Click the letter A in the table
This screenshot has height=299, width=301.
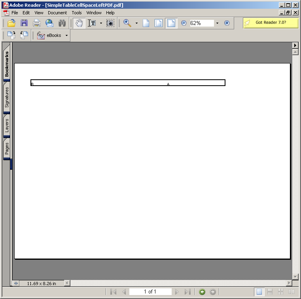[x=168, y=84]
